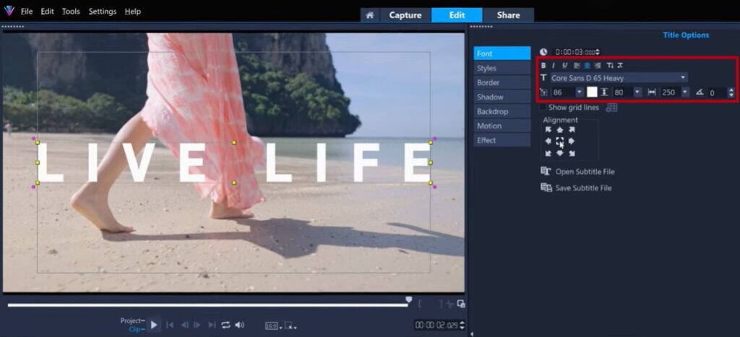Click the duration clock icon

543,52
